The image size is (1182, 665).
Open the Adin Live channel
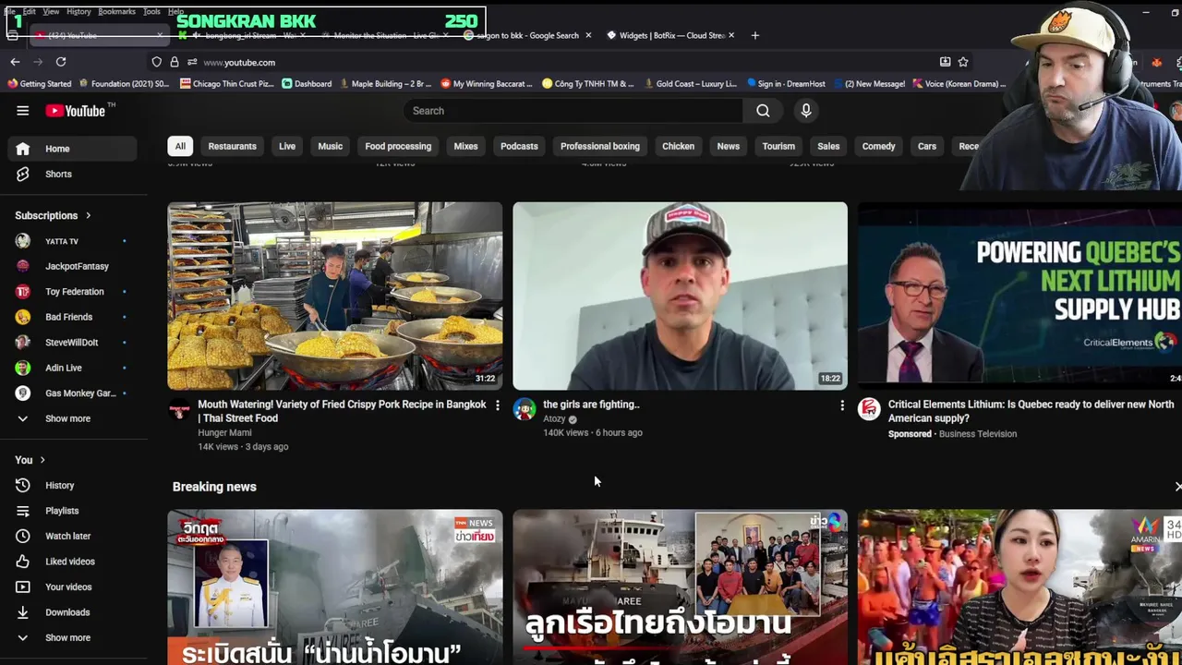(x=72, y=368)
